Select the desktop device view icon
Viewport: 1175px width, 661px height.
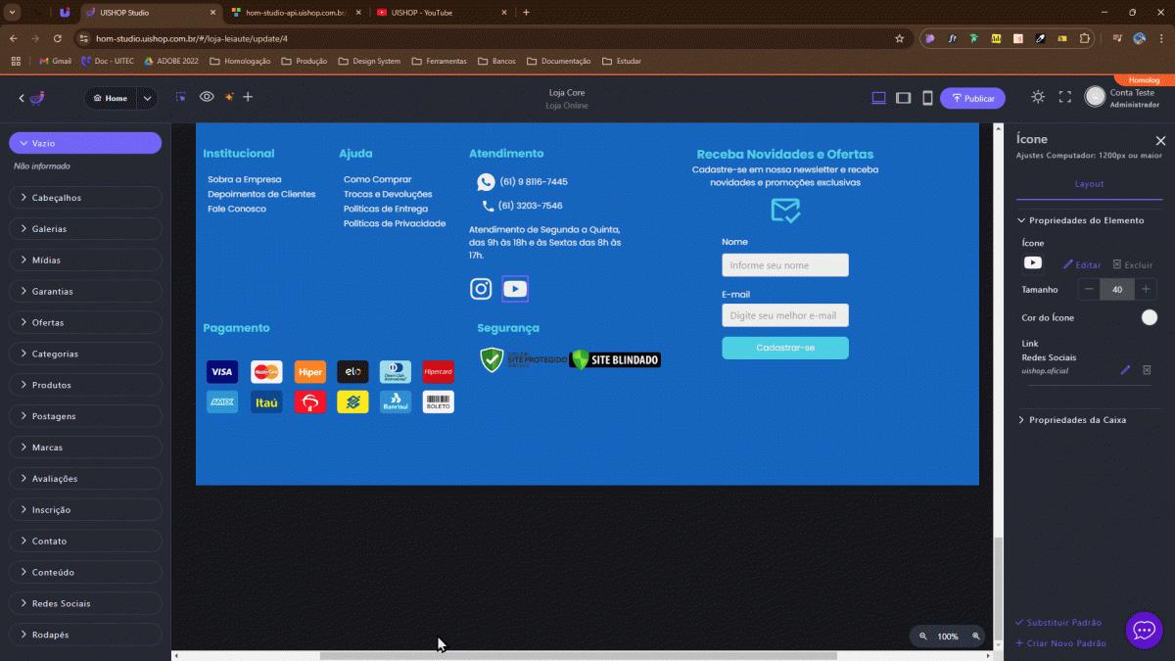[878, 98]
